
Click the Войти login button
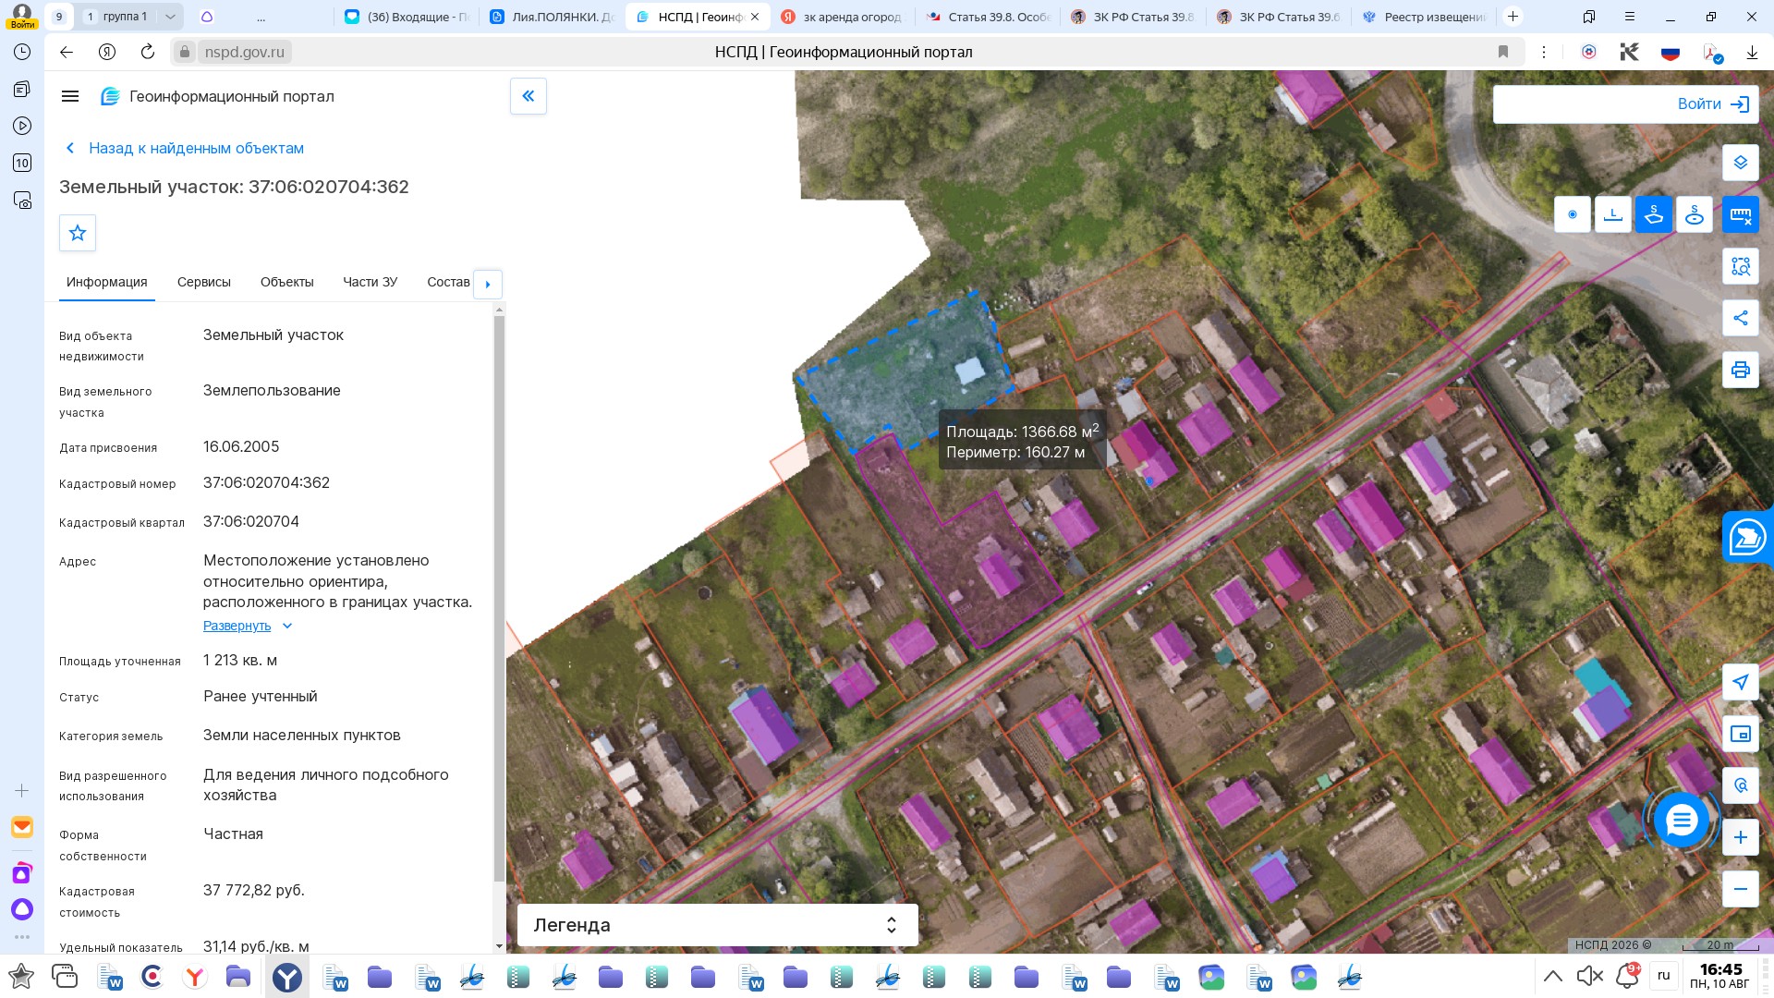click(x=1625, y=104)
